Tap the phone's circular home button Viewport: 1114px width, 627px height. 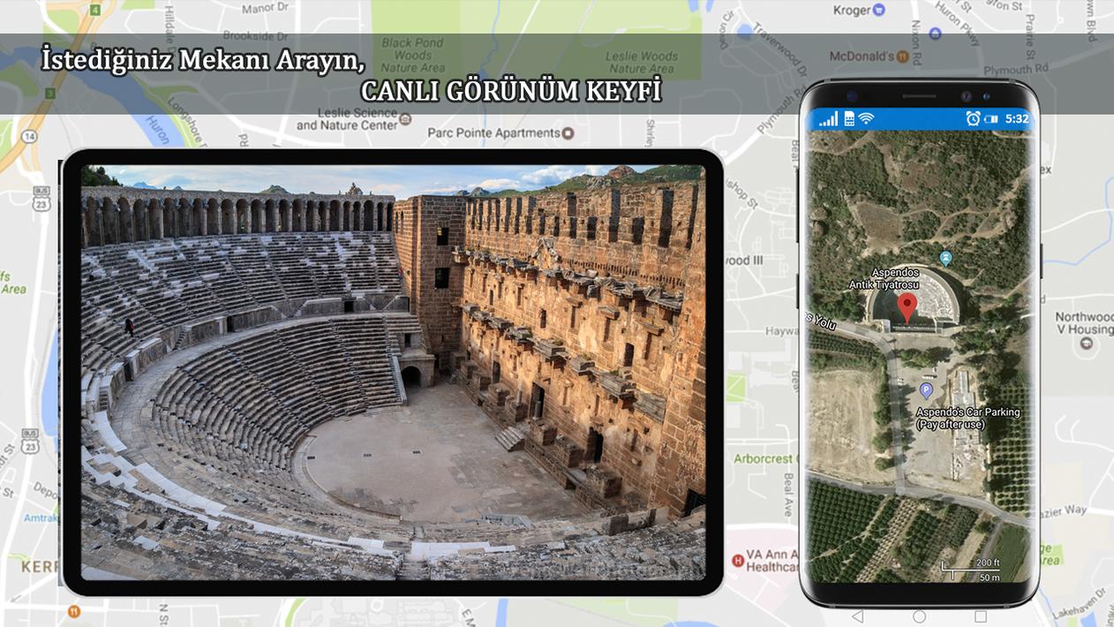tap(919, 616)
